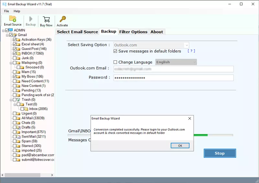Click the Password input field
259x183 pixels.
coord(174,78)
